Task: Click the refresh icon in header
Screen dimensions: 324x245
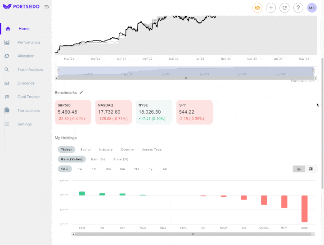Action: click(x=284, y=8)
